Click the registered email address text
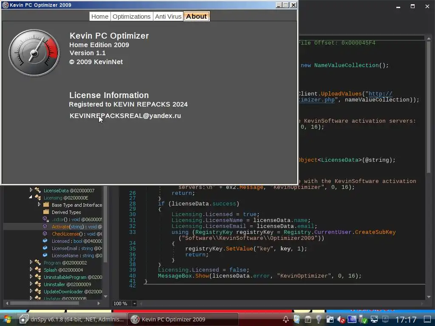435x326 pixels. [x=125, y=116]
